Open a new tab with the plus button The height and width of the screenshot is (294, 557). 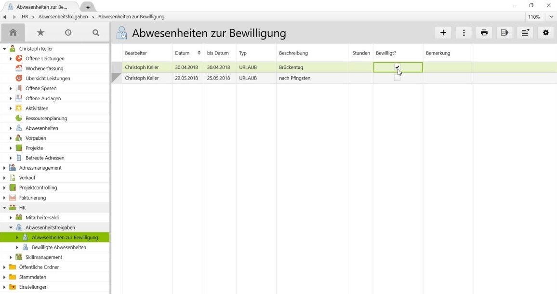pos(87,7)
